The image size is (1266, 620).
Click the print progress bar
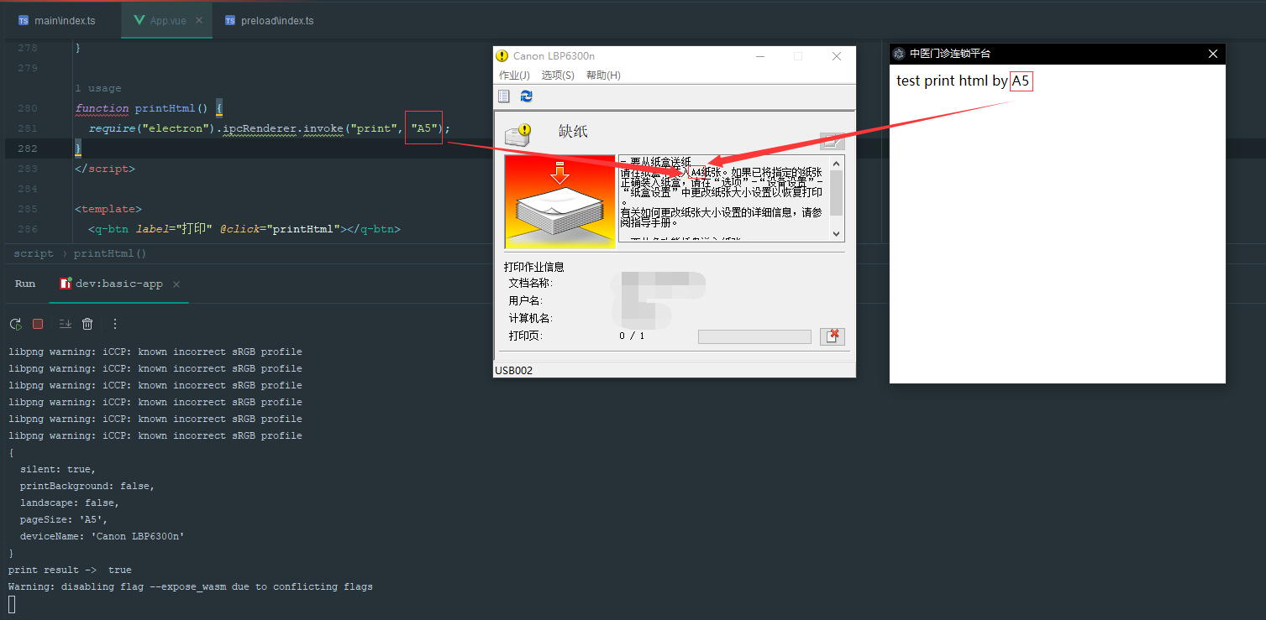(754, 336)
